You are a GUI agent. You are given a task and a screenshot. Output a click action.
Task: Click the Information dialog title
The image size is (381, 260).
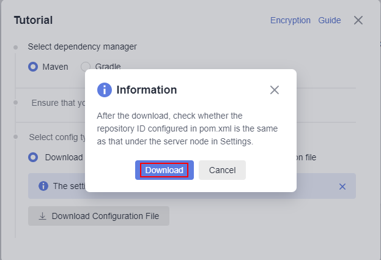[x=147, y=90]
